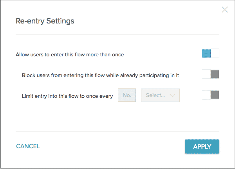Click the Re-entry Settings heading

(x=45, y=21)
